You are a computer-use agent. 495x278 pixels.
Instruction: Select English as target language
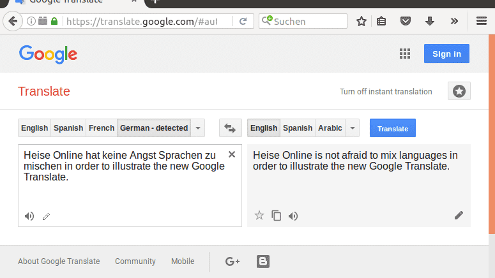click(x=264, y=128)
